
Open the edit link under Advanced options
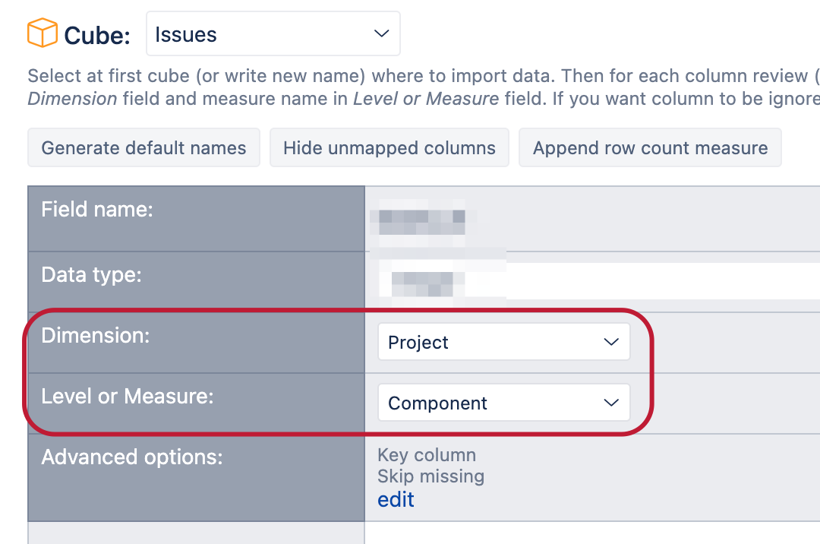(x=396, y=499)
